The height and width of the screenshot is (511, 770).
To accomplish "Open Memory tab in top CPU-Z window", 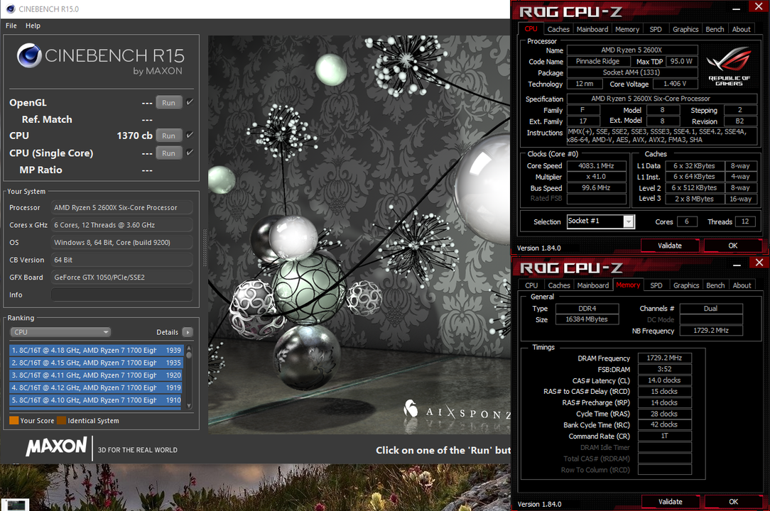I will click(627, 29).
